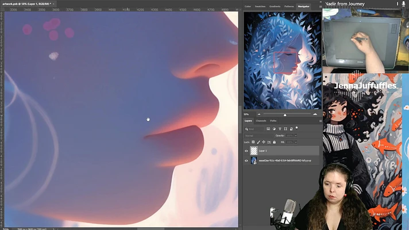The image size is (409, 230).
Task: Hide the lollypop image layer
Action: point(246,161)
